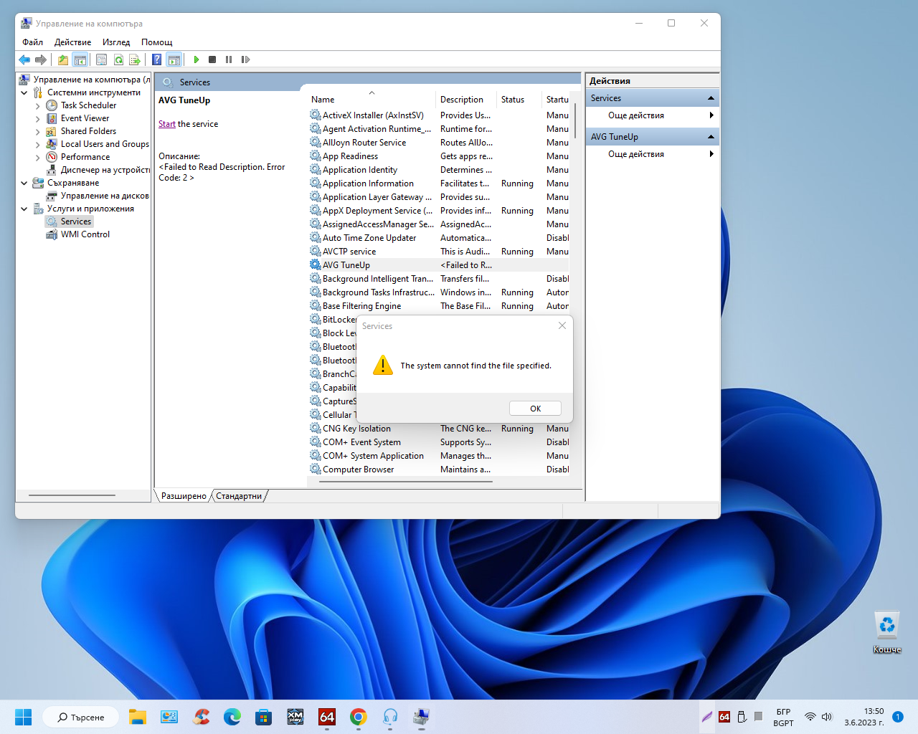
Task: Open File Explorer from the taskbar
Action: tap(137, 717)
